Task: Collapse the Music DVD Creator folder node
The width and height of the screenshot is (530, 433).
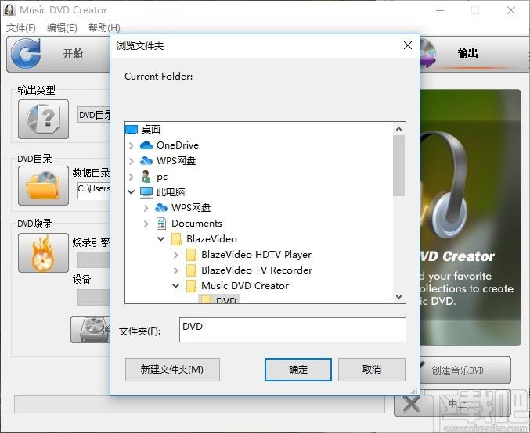Action: pyautogui.click(x=176, y=286)
